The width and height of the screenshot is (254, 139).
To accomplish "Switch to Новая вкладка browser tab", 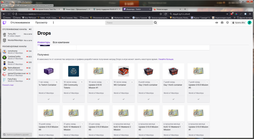I will 168,9.
